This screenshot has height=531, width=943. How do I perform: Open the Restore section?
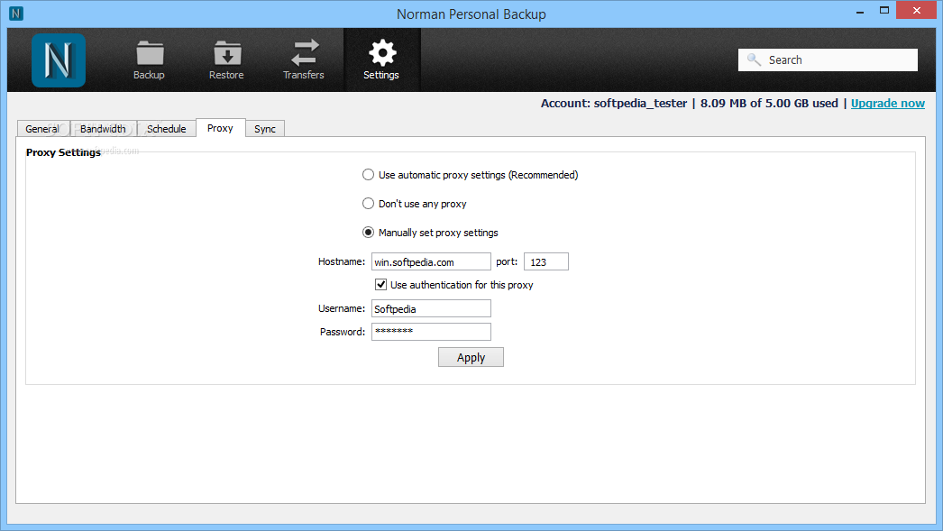pos(226,60)
